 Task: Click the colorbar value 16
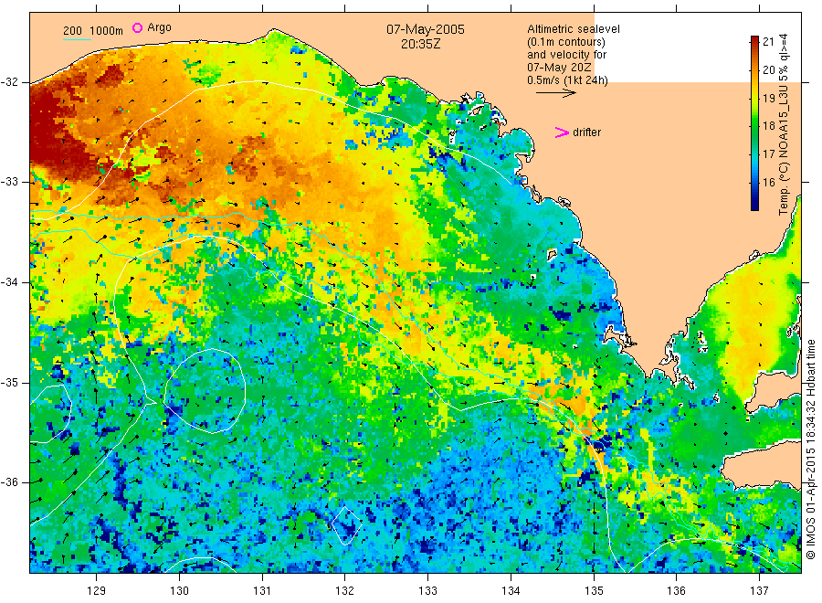point(768,182)
